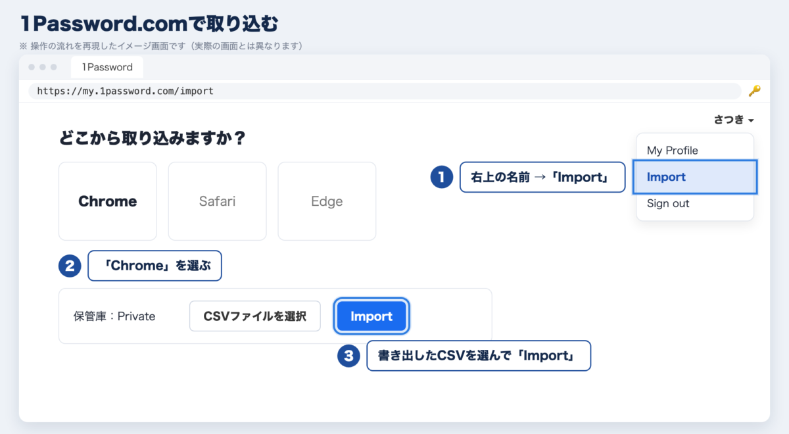Viewport: 789px width, 434px height.
Task: Click the address bar showing my.1password.com/import
Action: click(385, 91)
